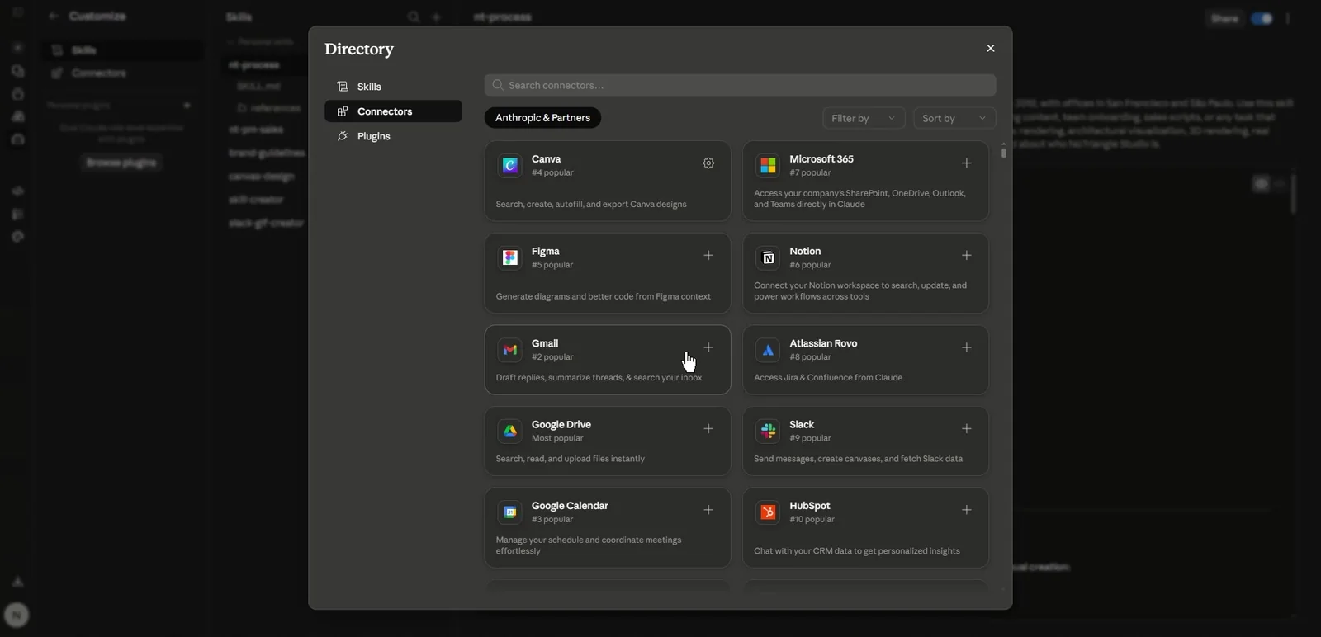This screenshot has width=1321, height=637.
Task: Click the Share button in background window
Action: (x=1225, y=19)
